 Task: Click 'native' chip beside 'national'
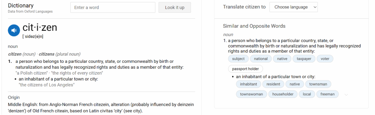[x=282, y=59]
